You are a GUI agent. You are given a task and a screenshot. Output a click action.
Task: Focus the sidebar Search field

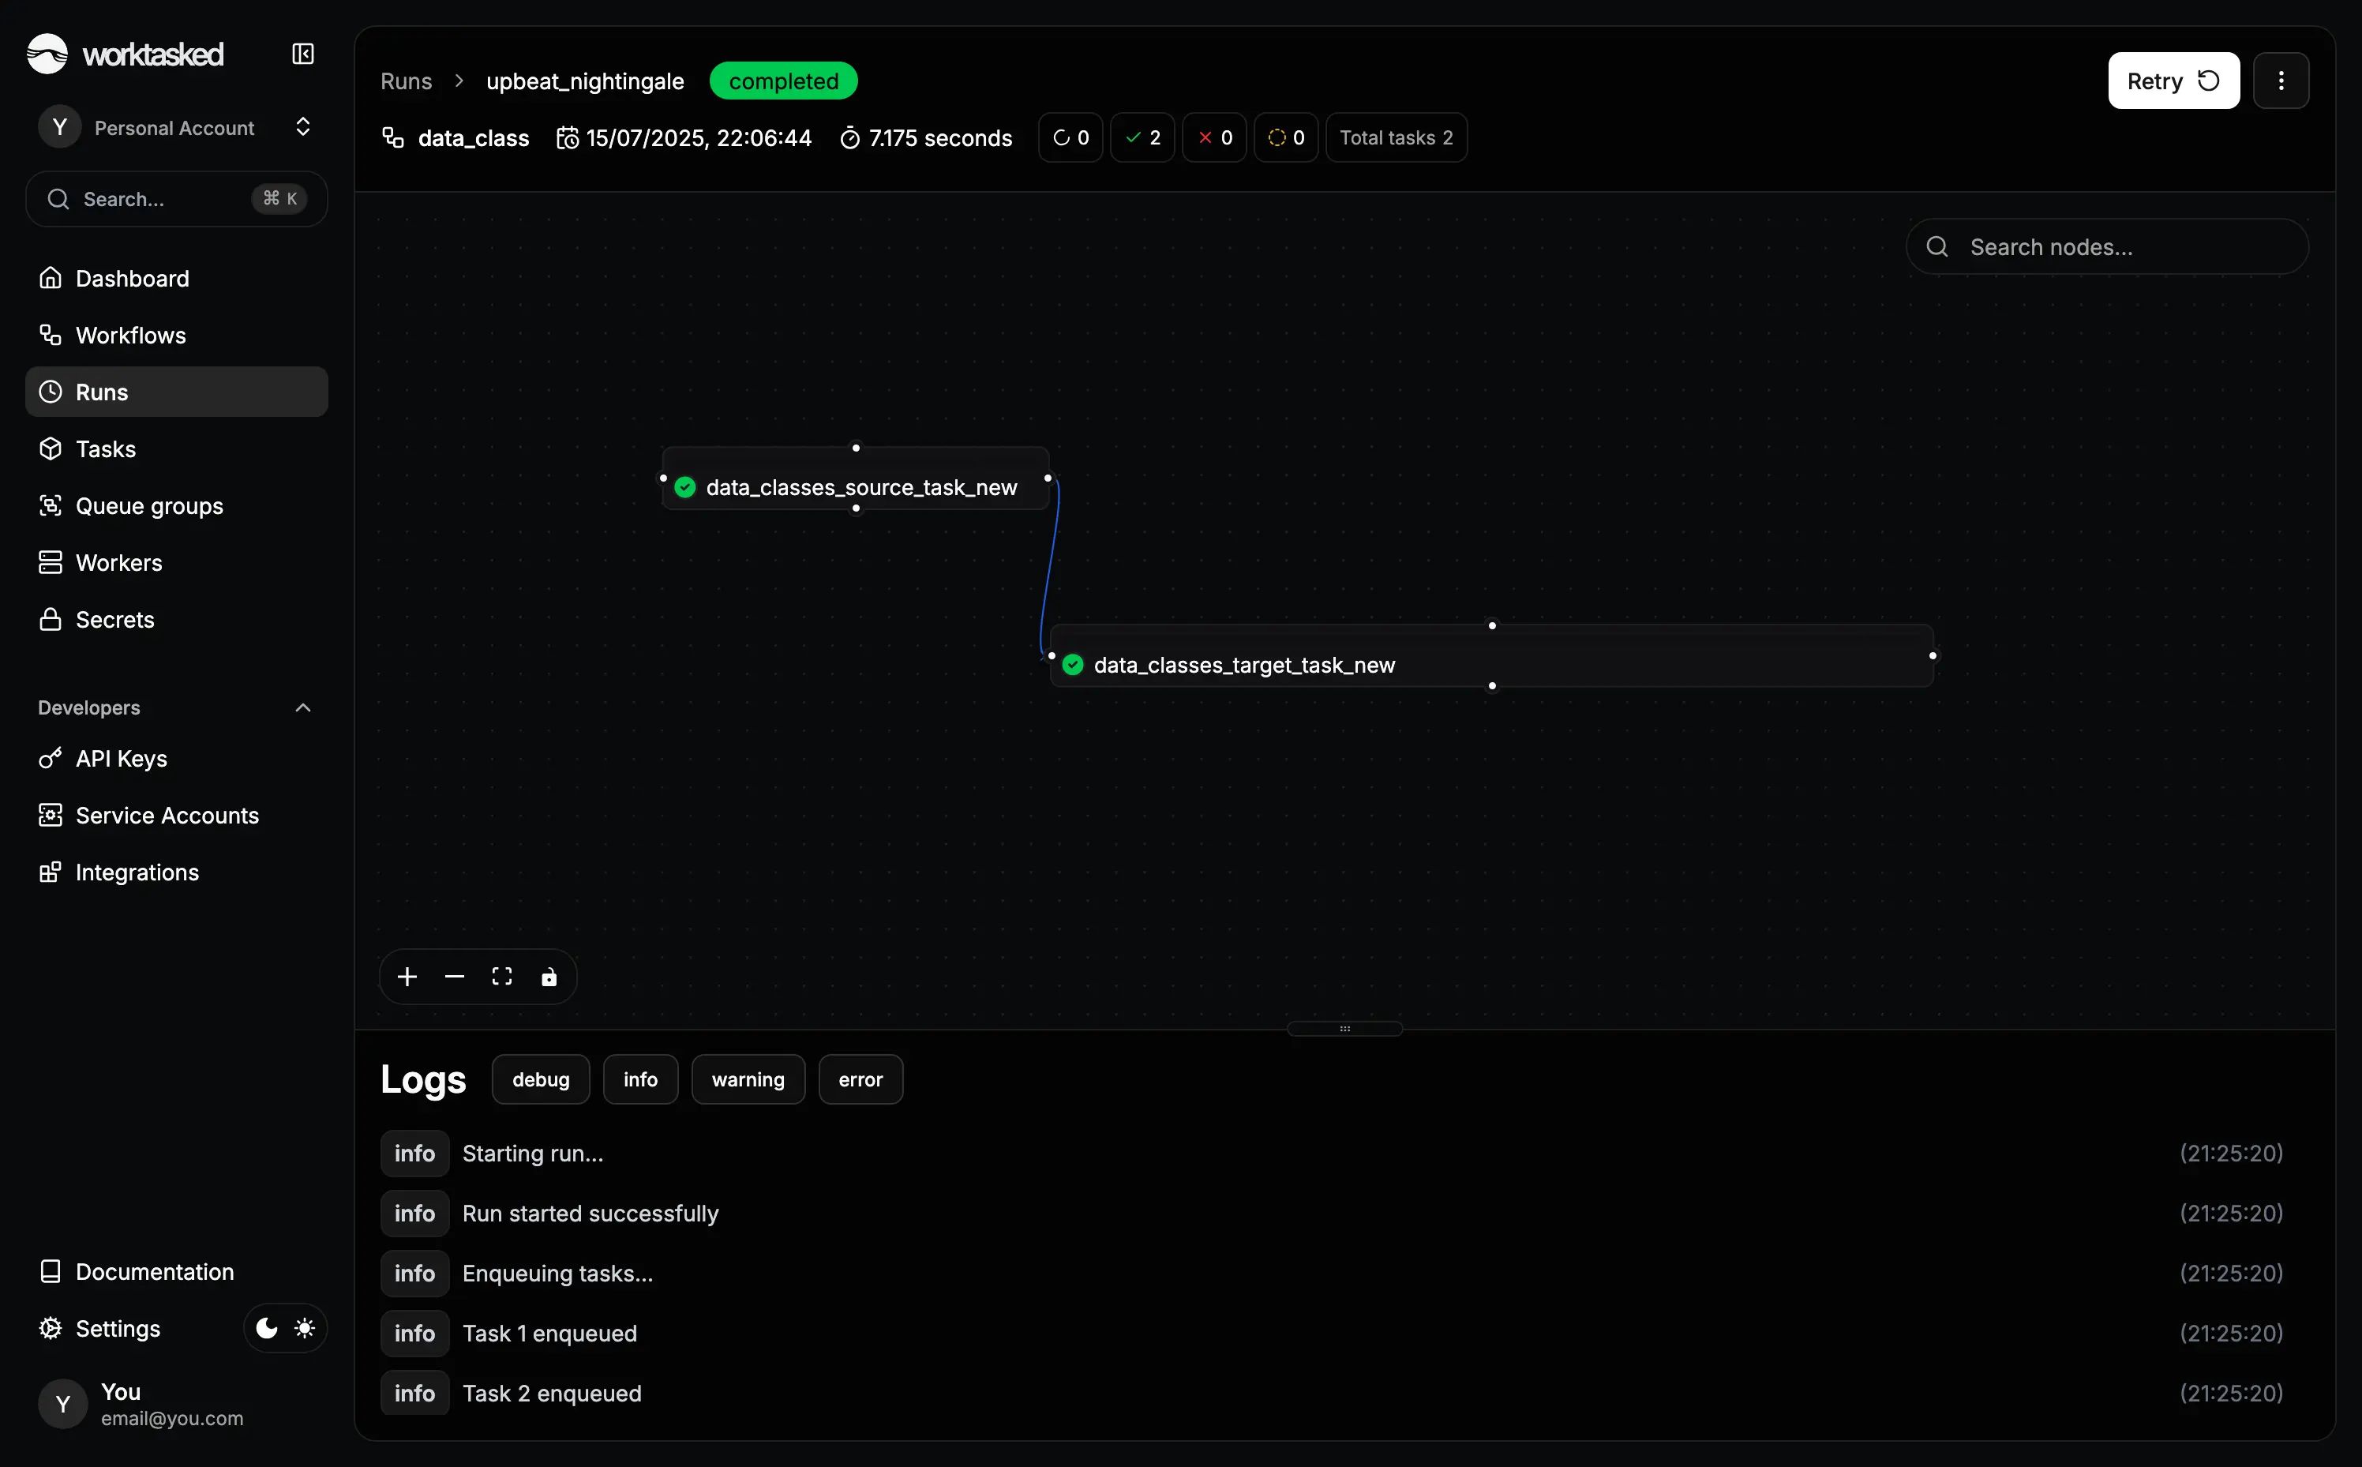177,199
